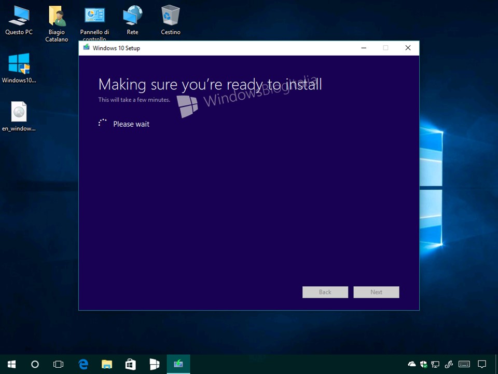Close the Windows 10 Setup window

pyautogui.click(x=408, y=48)
